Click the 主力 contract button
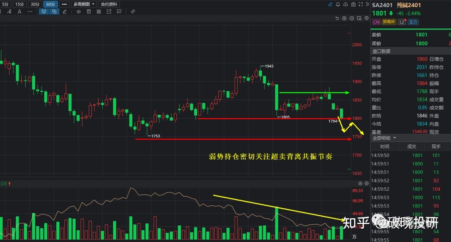451x242 pixels. tap(413, 22)
